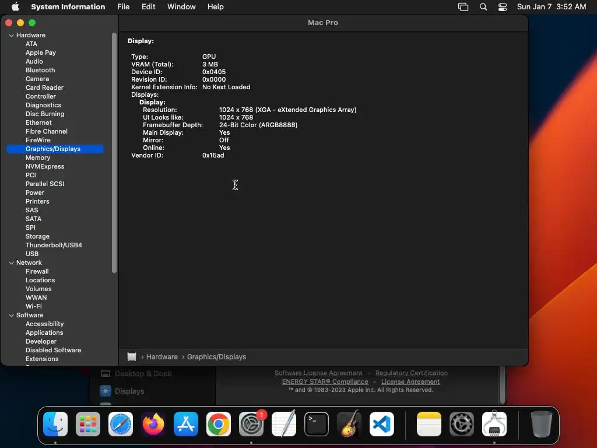The width and height of the screenshot is (597, 448).
Task: Open Finder from the Dock
Action: (x=55, y=424)
